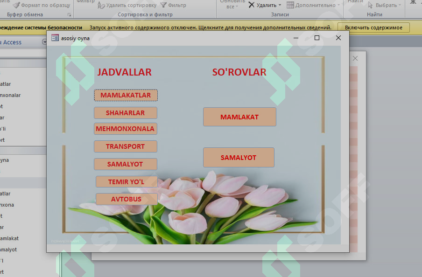Click the Формат по образцу painter icon

(17, 5)
